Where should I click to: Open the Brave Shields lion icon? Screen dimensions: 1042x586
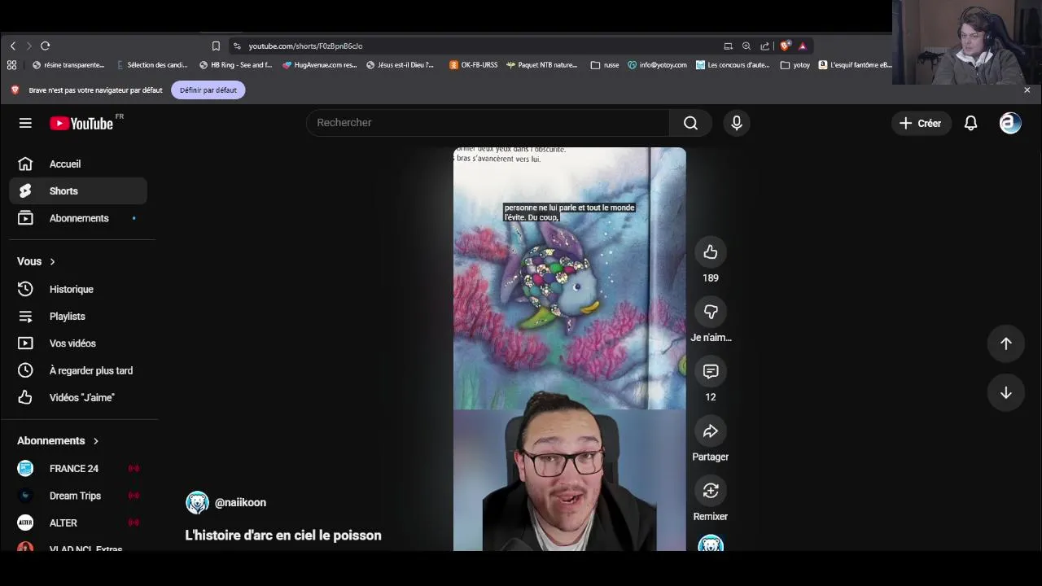point(785,46)
